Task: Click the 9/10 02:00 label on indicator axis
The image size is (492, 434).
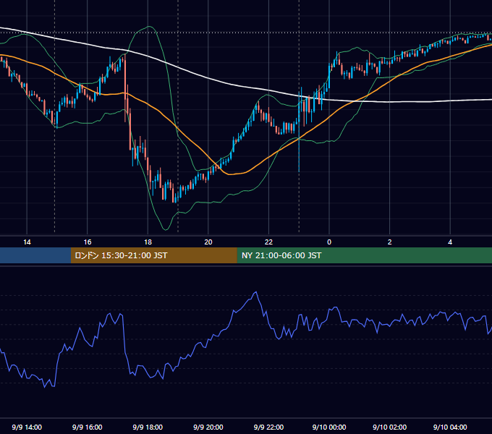Action: 390,427
